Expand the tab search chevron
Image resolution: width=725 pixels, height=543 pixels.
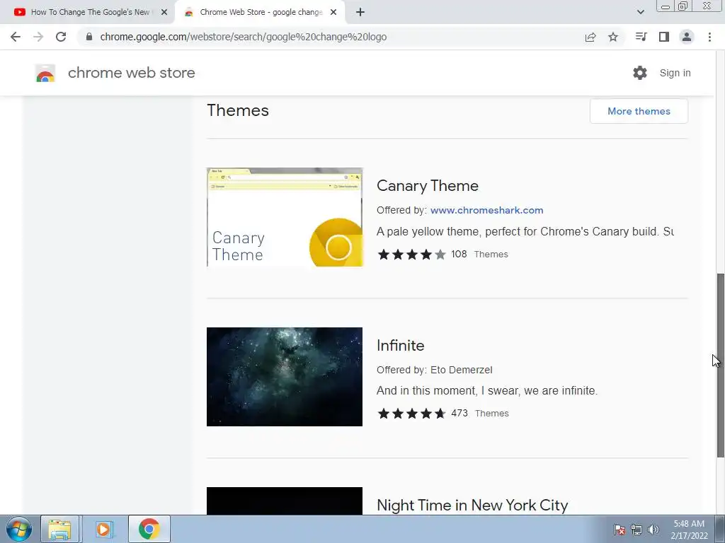pyautogui.click(x=640, y=13)
